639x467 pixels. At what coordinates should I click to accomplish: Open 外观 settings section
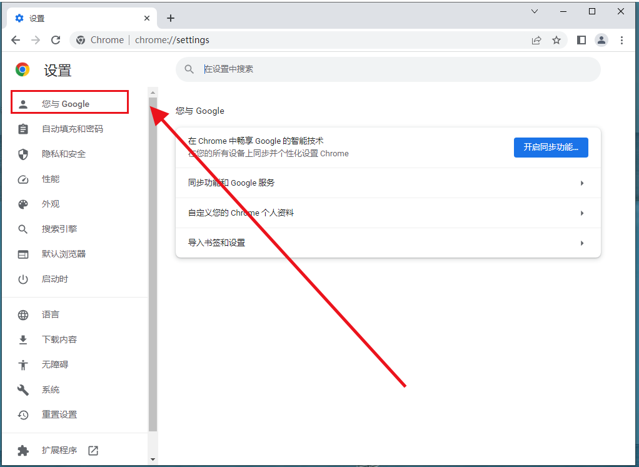[x=51, y=204]
